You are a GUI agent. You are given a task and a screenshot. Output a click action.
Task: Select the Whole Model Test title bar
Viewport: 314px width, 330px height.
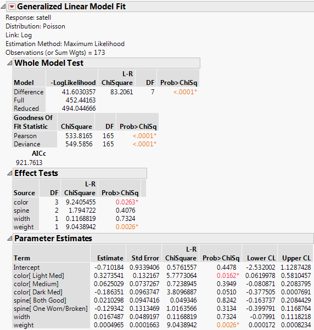[106, 63]
